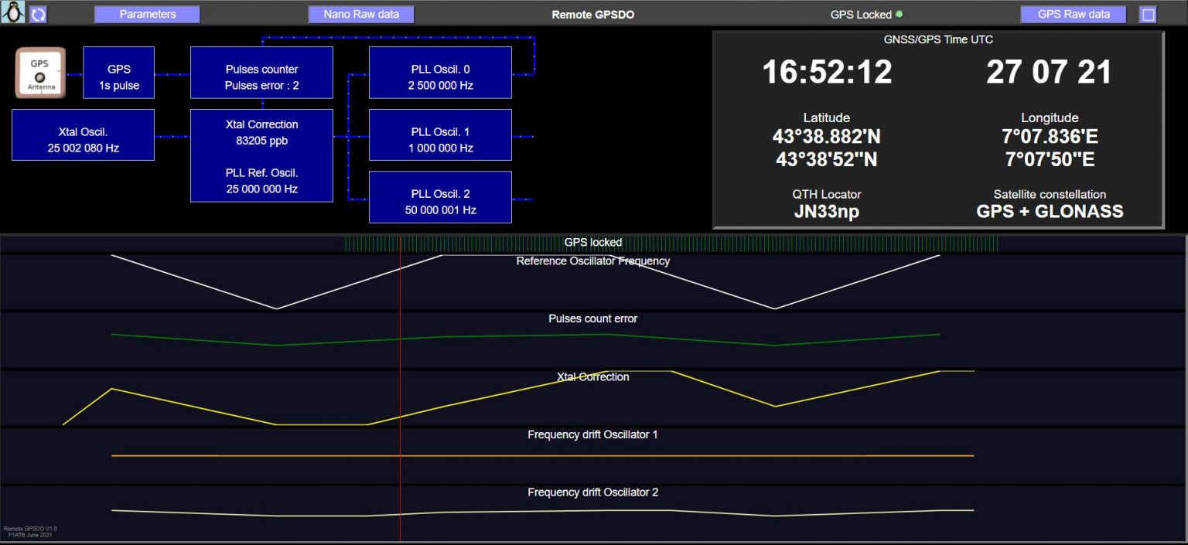Click the GPS + GLONASS constellation label
The image size is (1188, 545).
tap(1050, 210)
